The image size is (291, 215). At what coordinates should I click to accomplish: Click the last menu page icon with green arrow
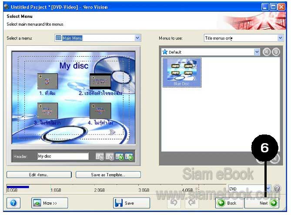coord(129,156)
